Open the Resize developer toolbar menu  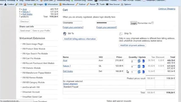(91, 4)
